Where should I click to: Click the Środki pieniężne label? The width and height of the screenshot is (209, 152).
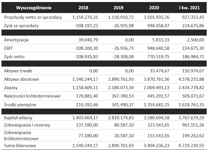pyautogui.click(x=20, y=105)
